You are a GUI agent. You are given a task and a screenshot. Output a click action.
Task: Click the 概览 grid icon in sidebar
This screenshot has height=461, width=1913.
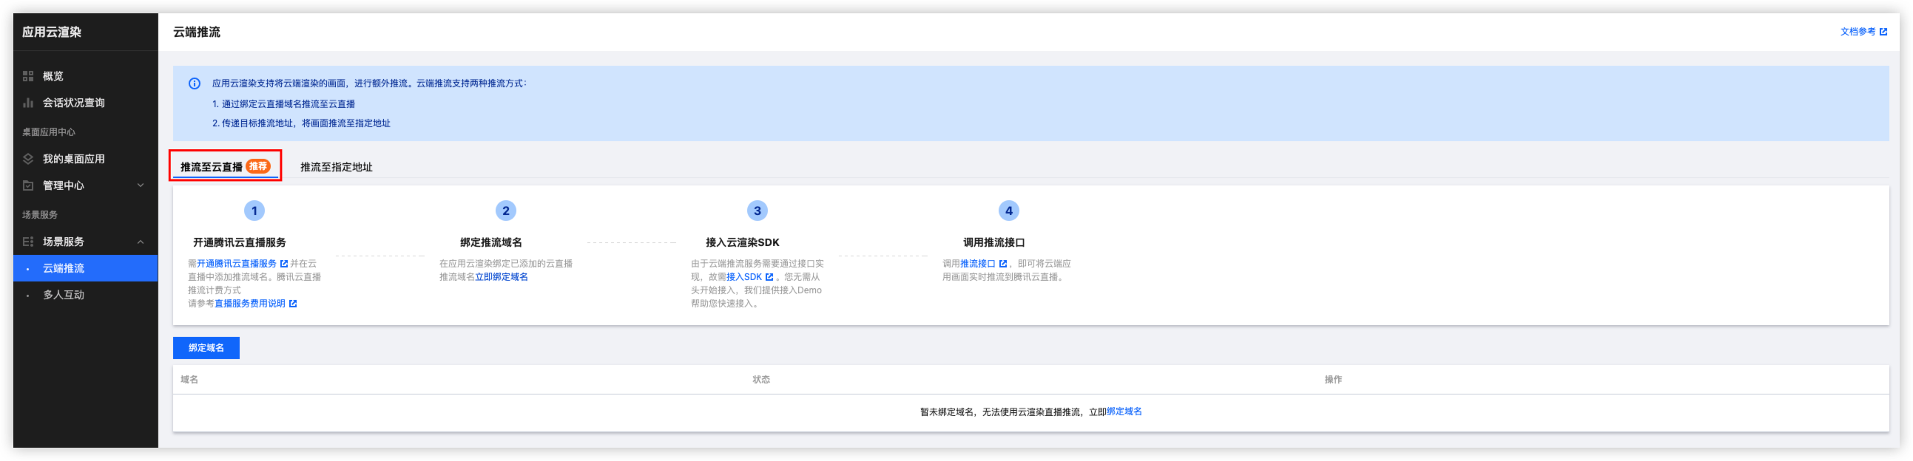click(28, 76)
